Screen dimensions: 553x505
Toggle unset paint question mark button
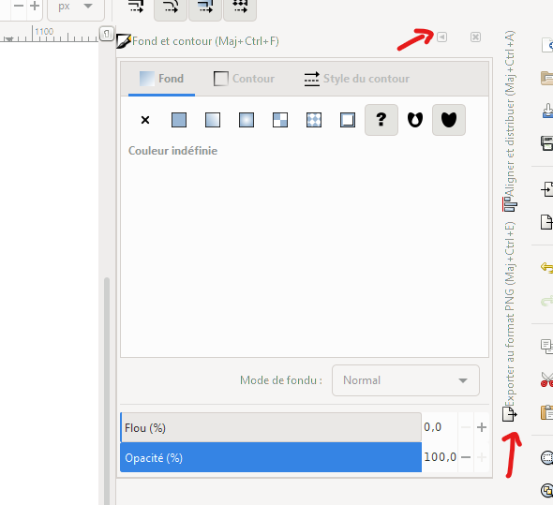point(381,120)
